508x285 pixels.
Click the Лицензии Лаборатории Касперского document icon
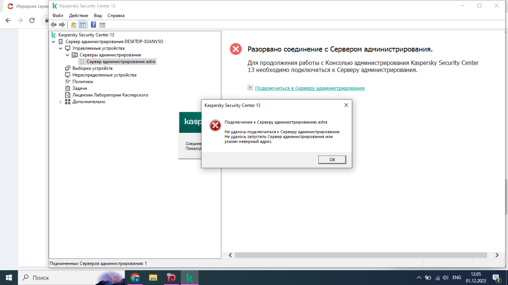click(x=68, y=95)
